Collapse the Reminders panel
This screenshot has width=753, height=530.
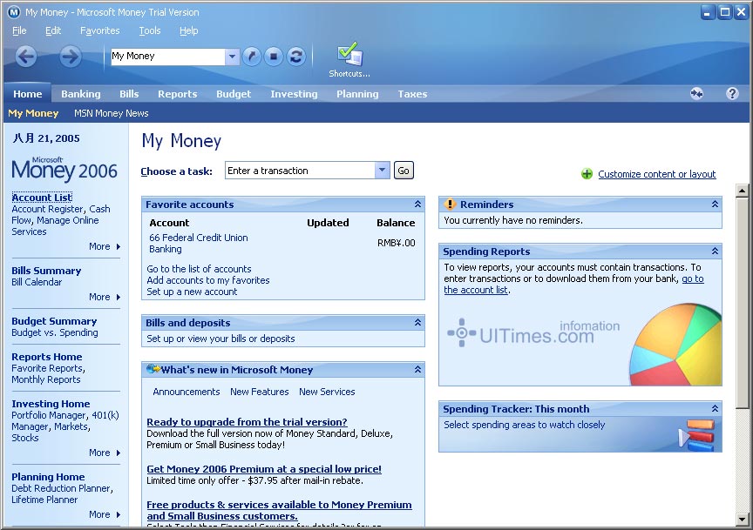715,205
